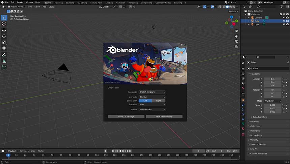
Task: Activate the Select Box tool
Action: 4,18
